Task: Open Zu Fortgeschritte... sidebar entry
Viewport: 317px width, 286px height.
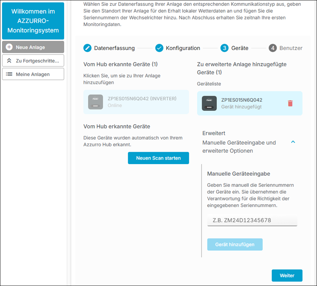Action: [x=33, y=61]
